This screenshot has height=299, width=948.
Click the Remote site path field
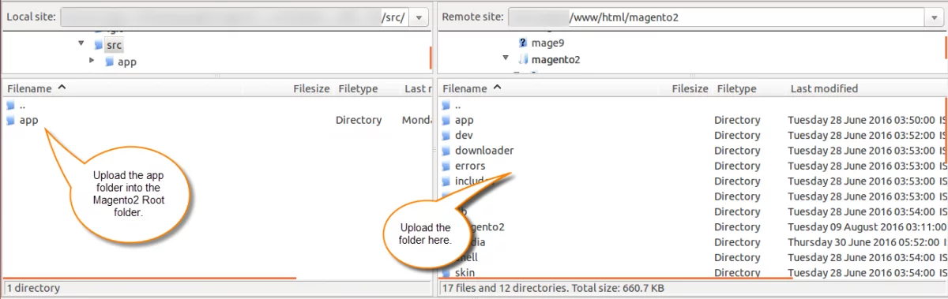coord(717,17)
